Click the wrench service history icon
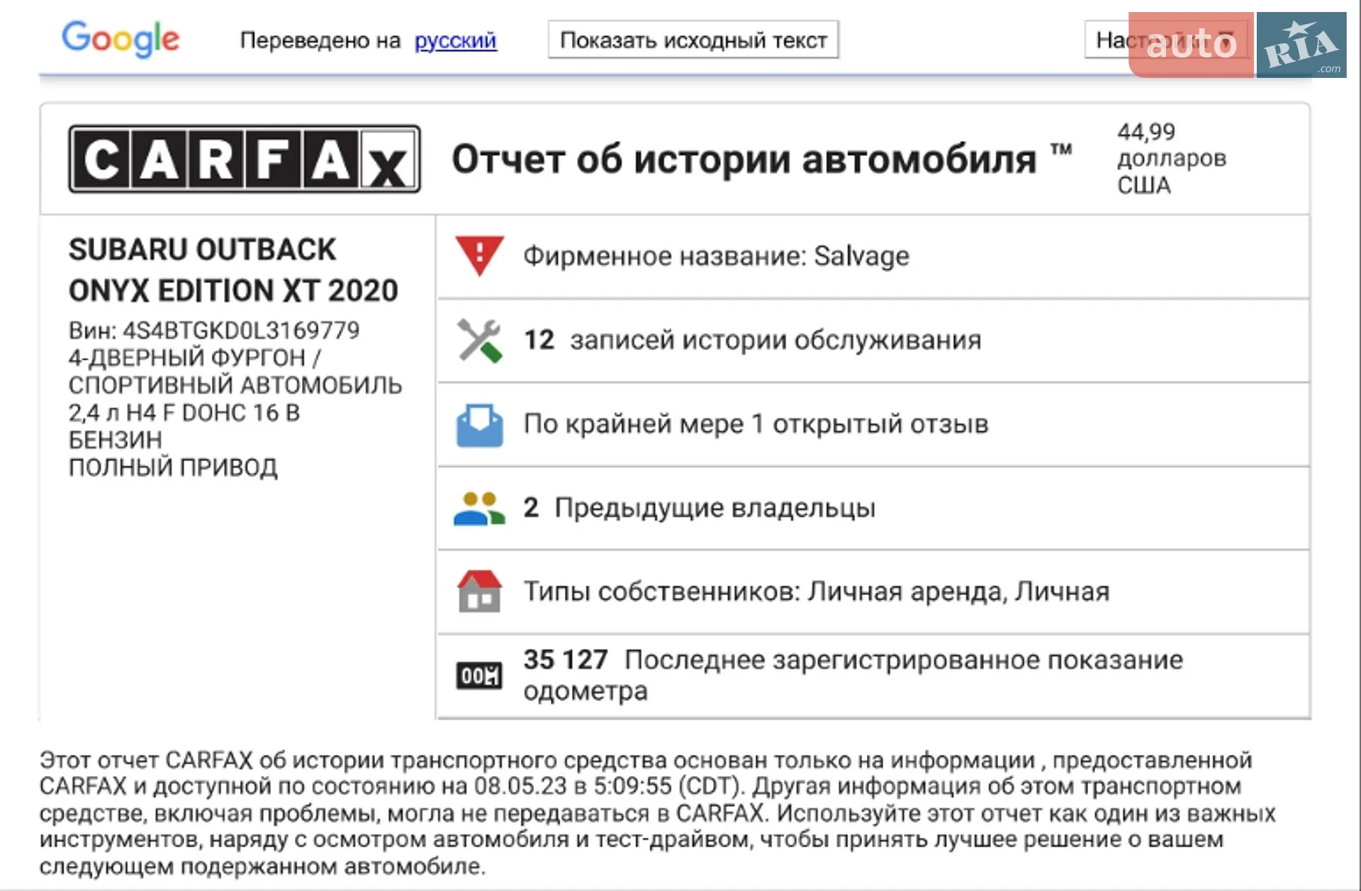 479,340
